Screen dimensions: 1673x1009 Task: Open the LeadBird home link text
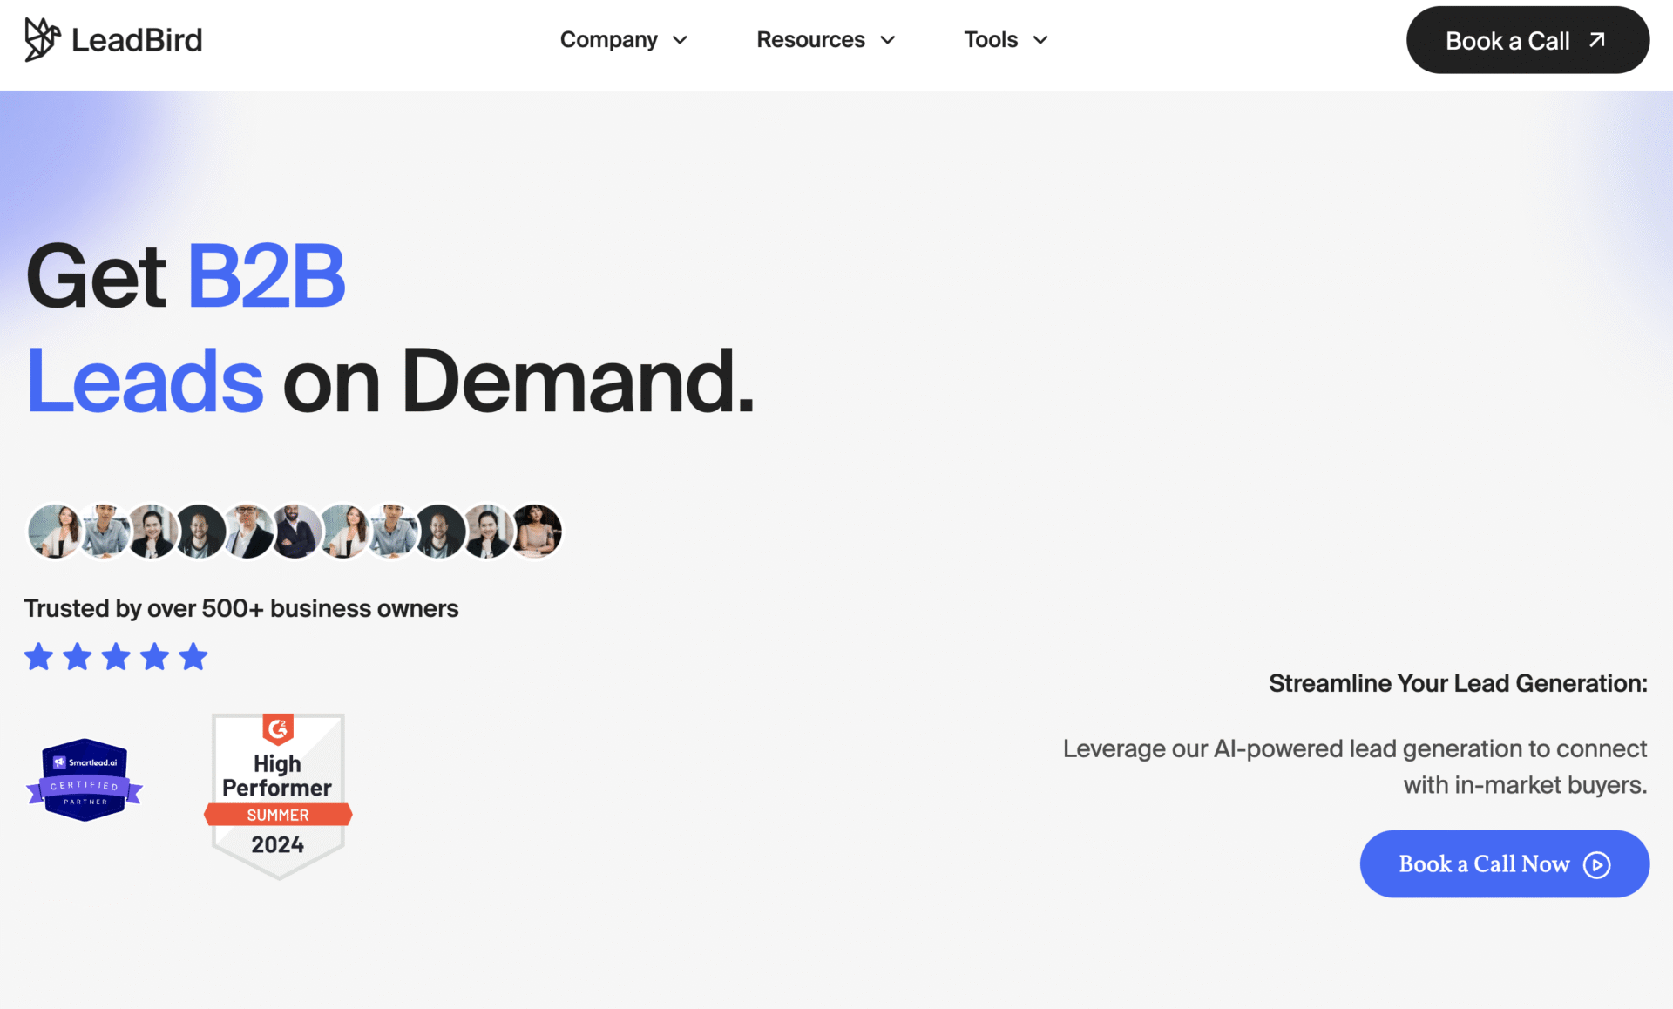click(x=137, y=40)
